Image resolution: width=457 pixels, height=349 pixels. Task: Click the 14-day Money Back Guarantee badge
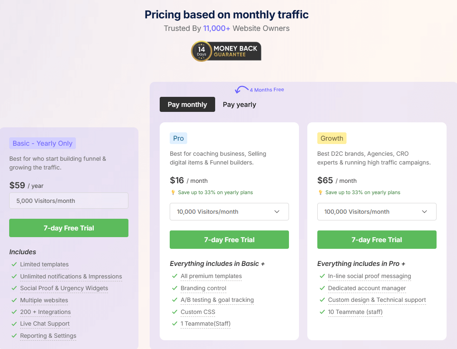226,51
